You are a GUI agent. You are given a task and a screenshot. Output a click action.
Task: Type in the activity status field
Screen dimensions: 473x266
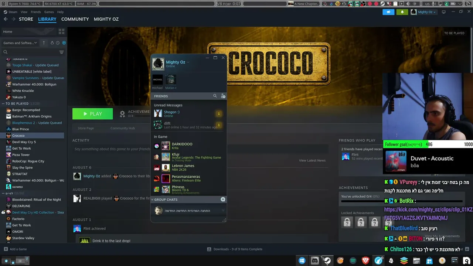(200, 149)
